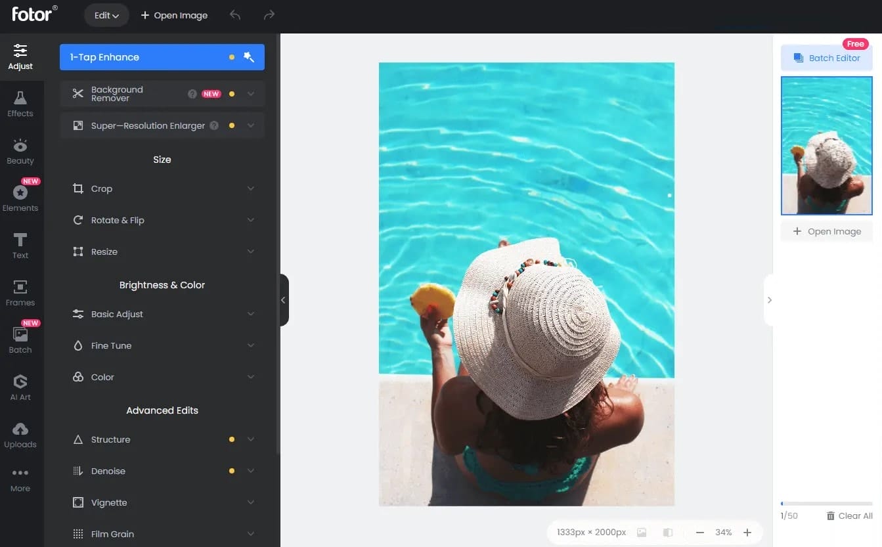
Task: Expand the Crop section
Action: click(162, 188)
